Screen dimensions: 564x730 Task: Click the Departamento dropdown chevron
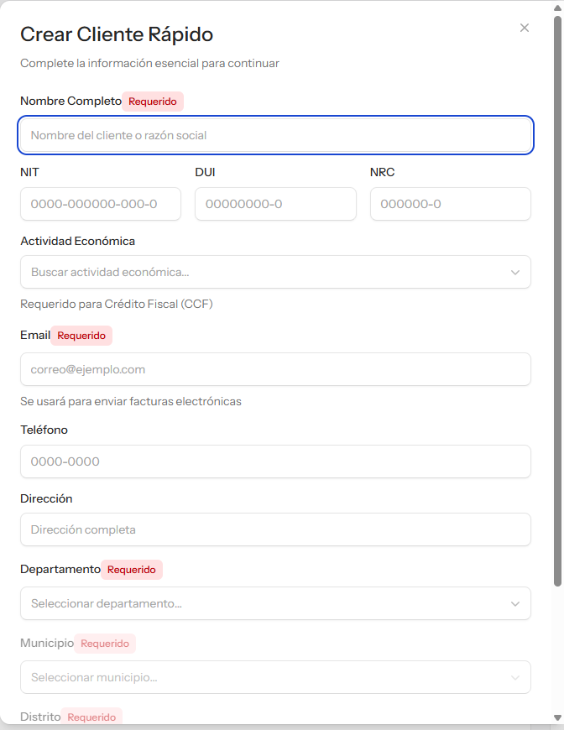pyautogui.click(x=515, y=604)
